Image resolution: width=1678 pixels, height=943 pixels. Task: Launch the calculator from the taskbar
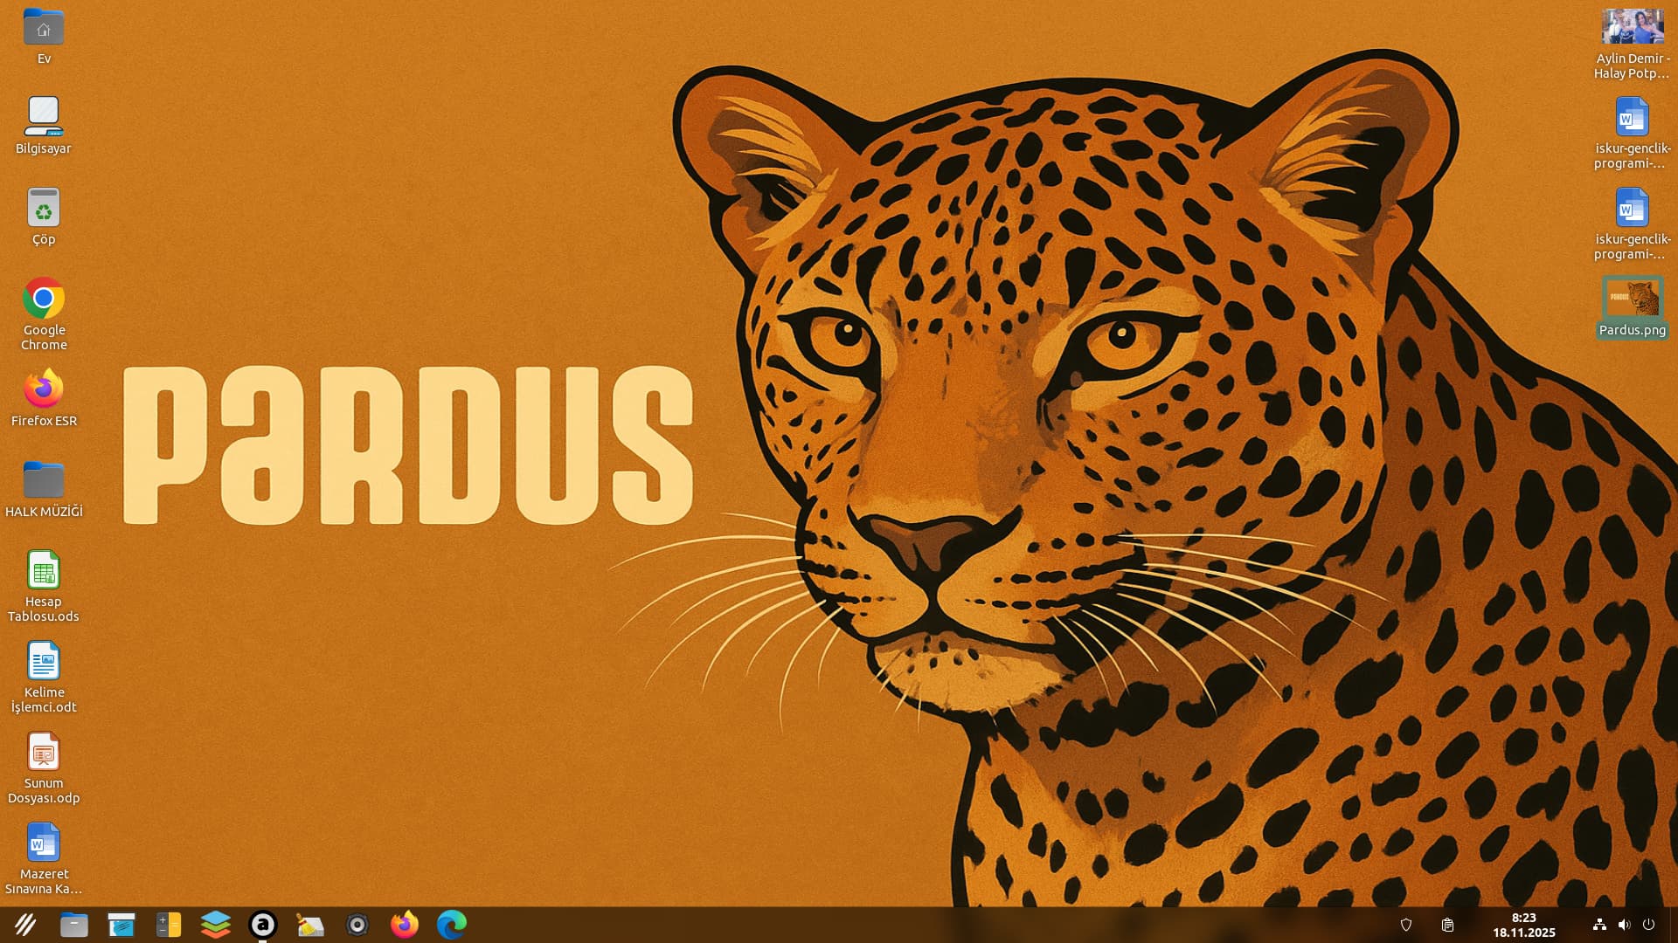pos(168,925)
